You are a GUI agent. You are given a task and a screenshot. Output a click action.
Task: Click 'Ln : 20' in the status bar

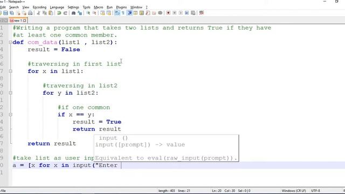pos(217,191)
